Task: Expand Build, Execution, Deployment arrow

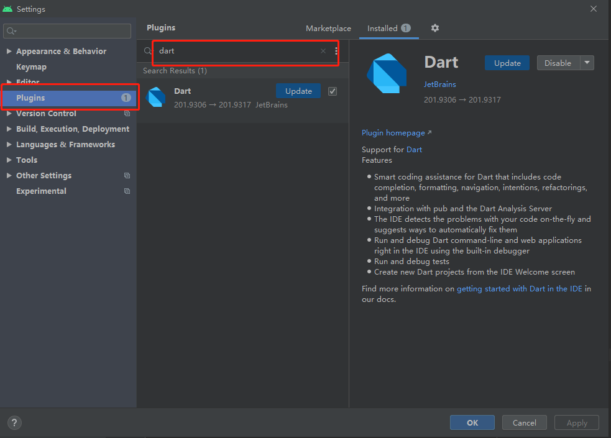Action: 9,129
